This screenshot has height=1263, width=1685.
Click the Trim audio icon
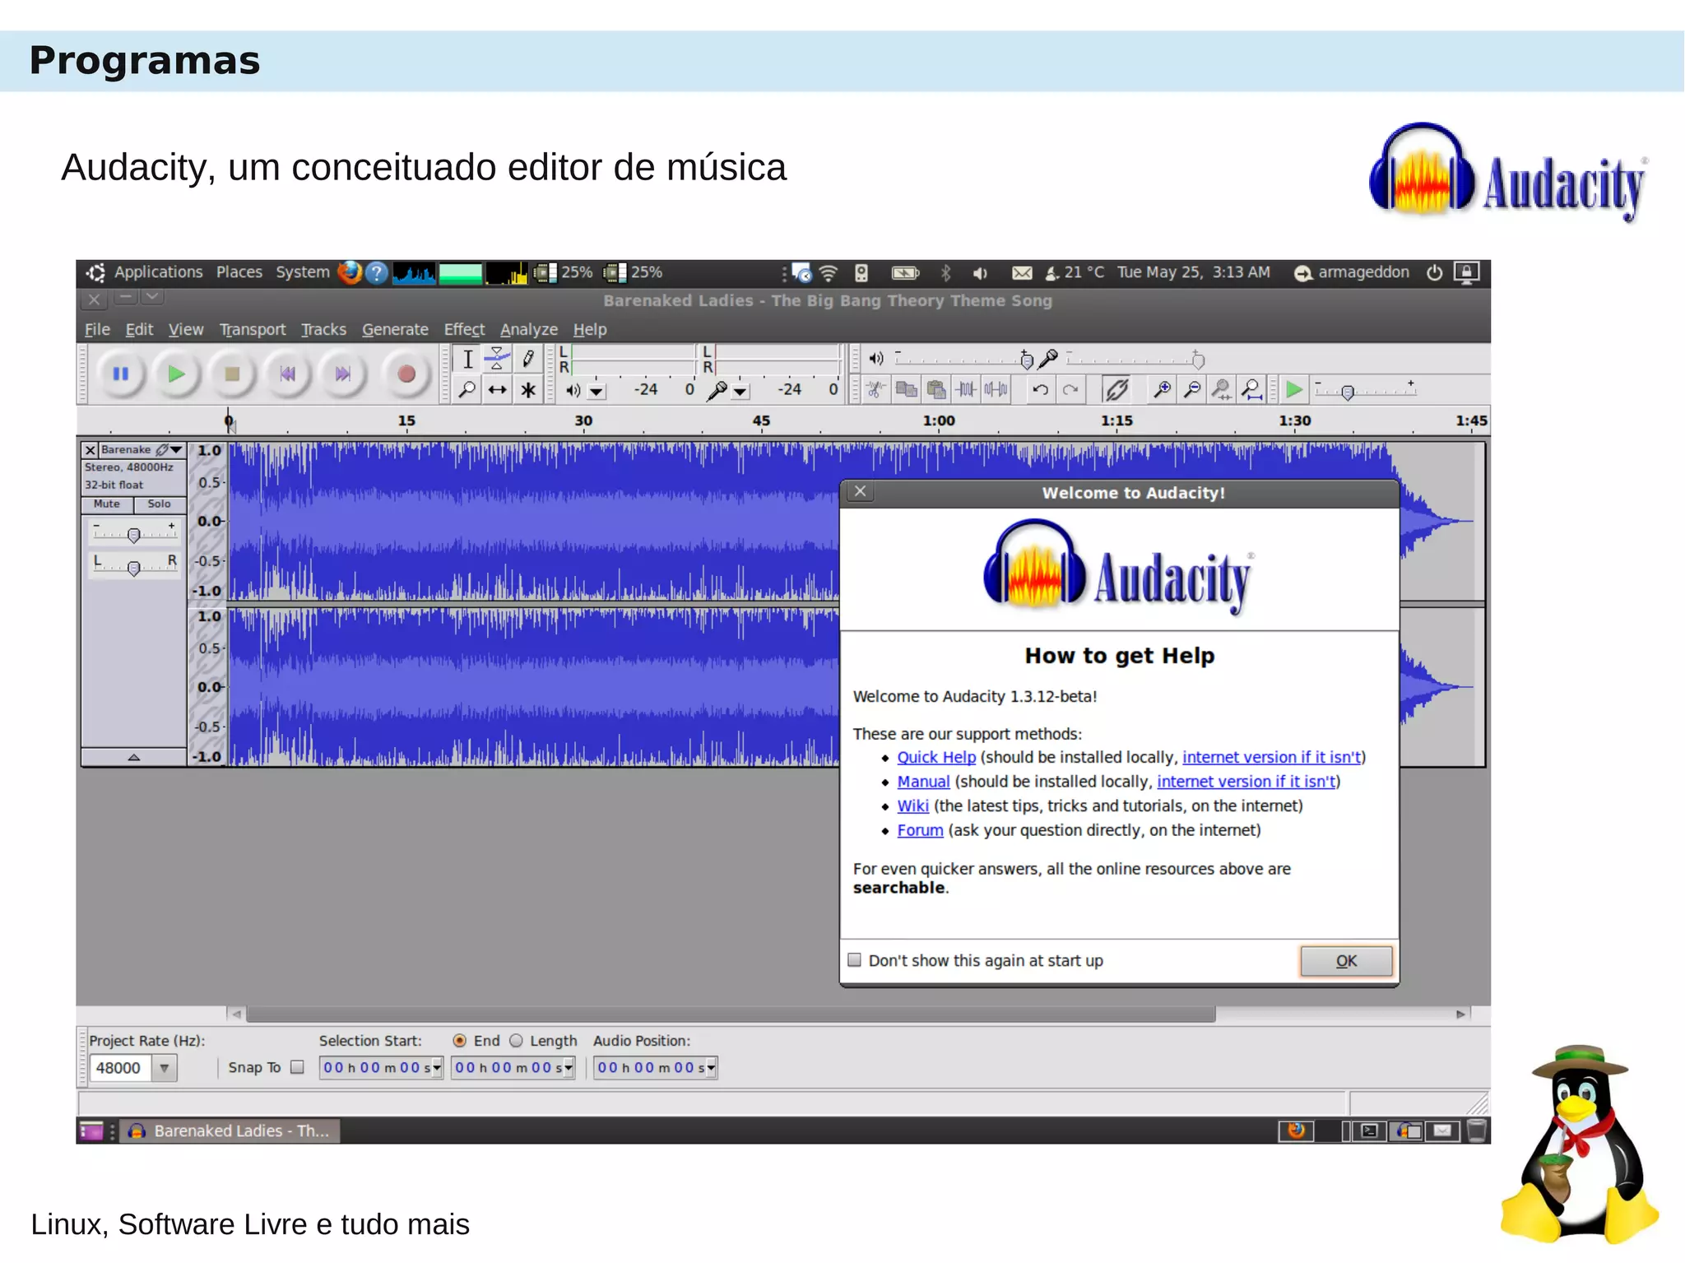(x=966, y=389)
